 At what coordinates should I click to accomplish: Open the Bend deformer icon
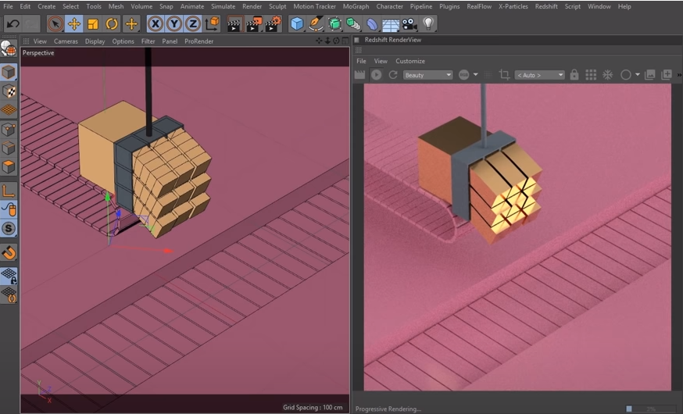[372, 24]
